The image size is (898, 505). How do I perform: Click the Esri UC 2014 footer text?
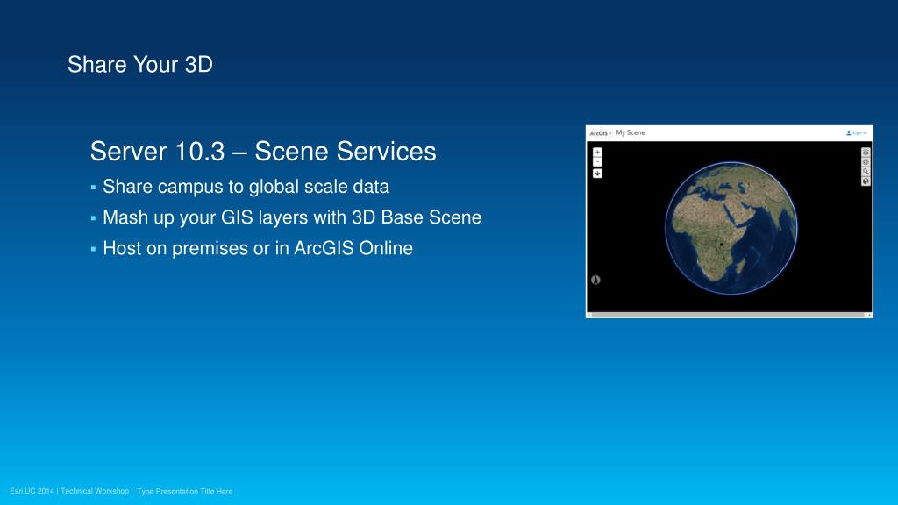32,491
